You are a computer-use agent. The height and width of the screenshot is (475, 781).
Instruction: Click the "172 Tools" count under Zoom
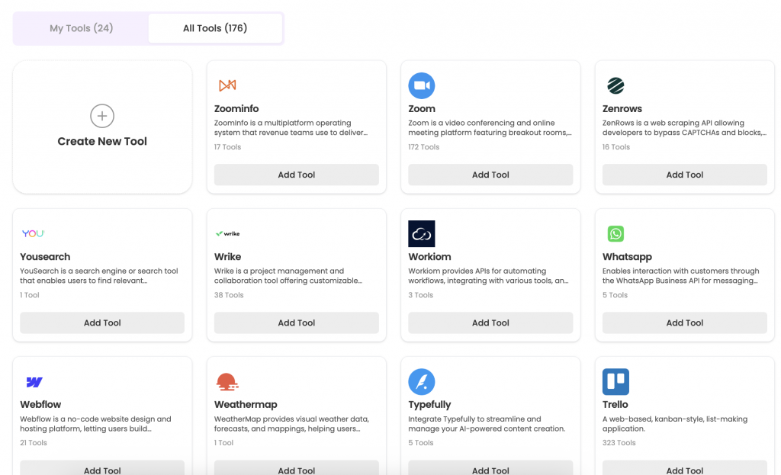pyautogui.click(x=424, y=147)
